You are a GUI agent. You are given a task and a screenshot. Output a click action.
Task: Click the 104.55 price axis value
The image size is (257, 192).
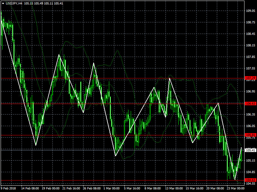coord(251,183)
